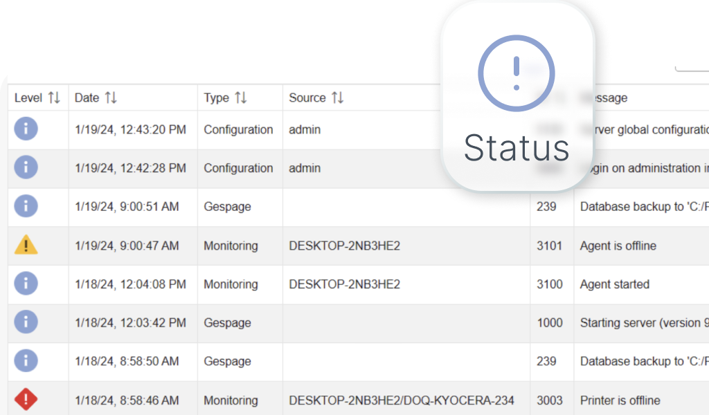Sort the log by Date column

pos(111,98)
